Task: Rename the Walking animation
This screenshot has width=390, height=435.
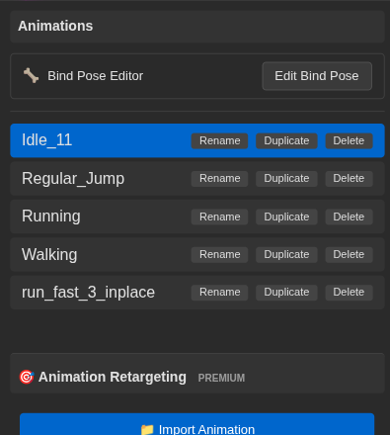Action: tap(219, 255)
